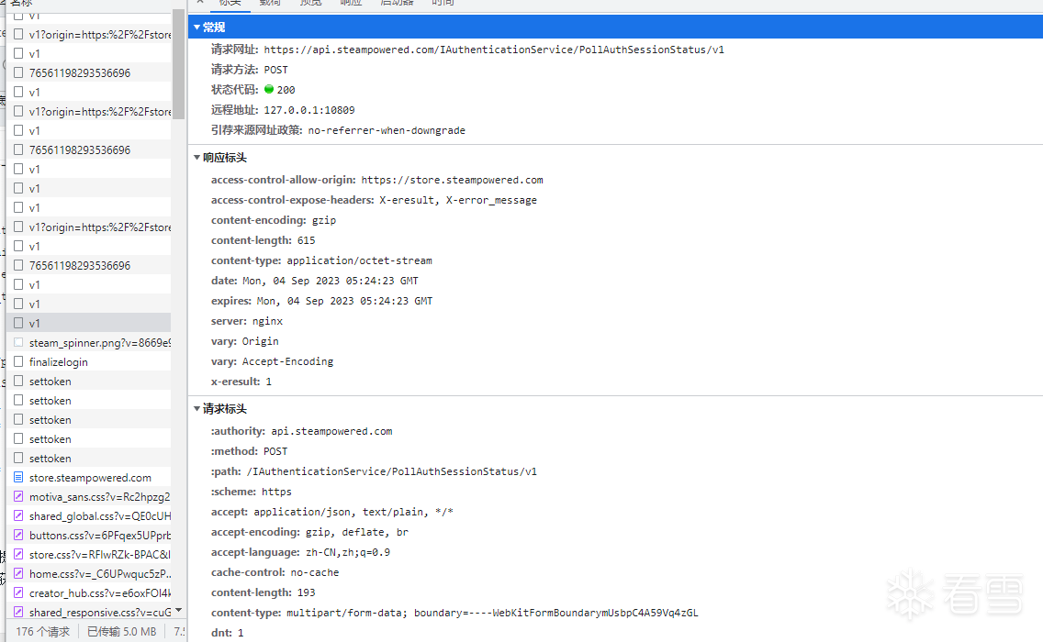
Task: Click the :scheme https header
Action: point(252,492)
